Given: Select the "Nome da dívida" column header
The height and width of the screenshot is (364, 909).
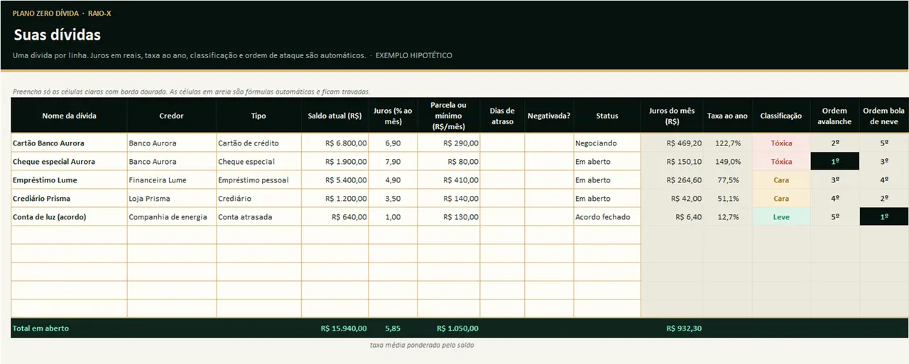Looking at the screenshot, I should tap(69, 116).
